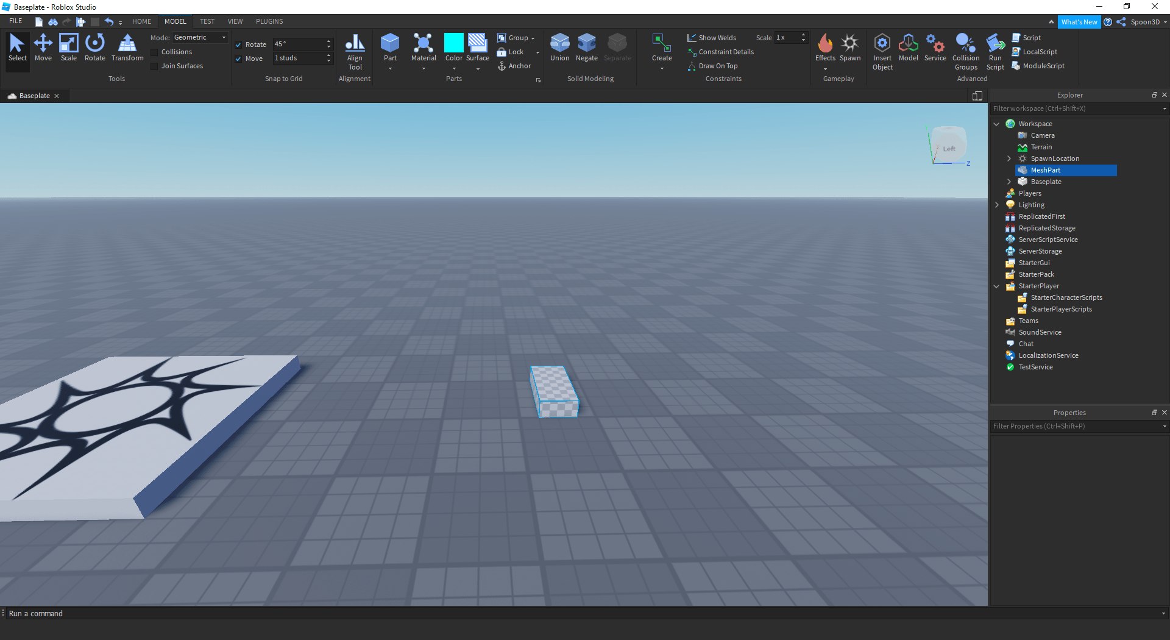Disable rotate snapping checkbox
The height and width of the screenshot is (640, 1170).
(238, 44)
